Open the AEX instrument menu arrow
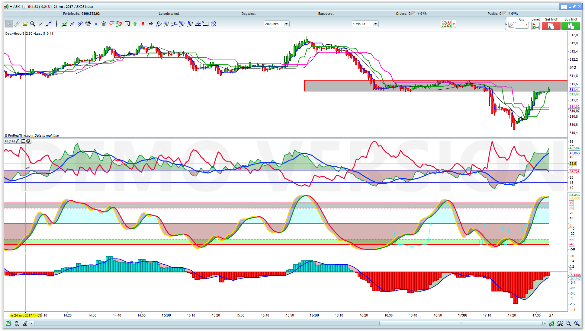 (11, 7)
